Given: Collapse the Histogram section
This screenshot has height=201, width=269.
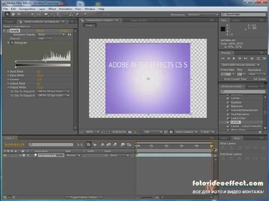Looking at the screenshot, I should click(8, 43).
